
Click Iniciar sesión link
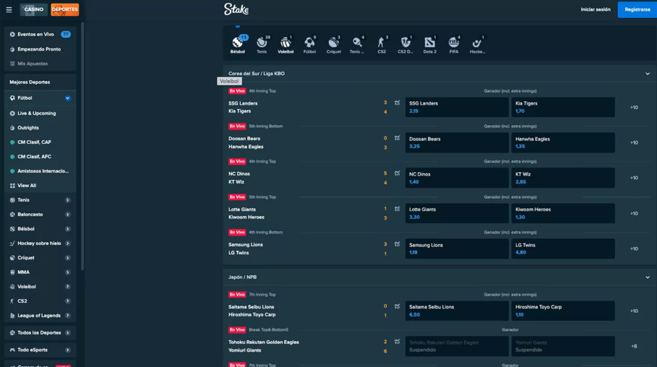595,9
